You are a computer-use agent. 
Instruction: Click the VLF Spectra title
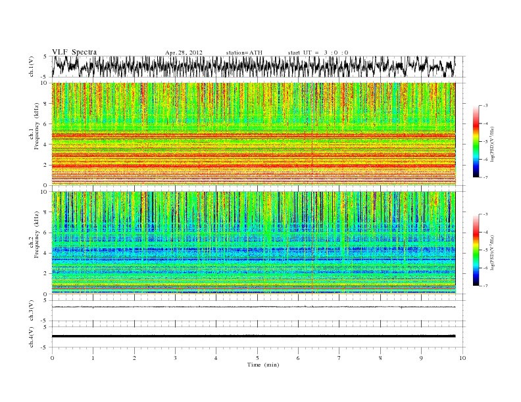coord(74,52)
